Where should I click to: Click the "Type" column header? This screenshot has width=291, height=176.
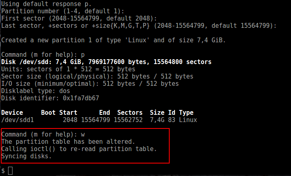tap(186, 113)
